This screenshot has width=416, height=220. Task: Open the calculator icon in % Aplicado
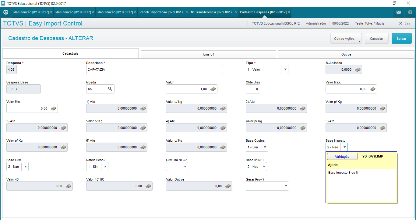358,69
